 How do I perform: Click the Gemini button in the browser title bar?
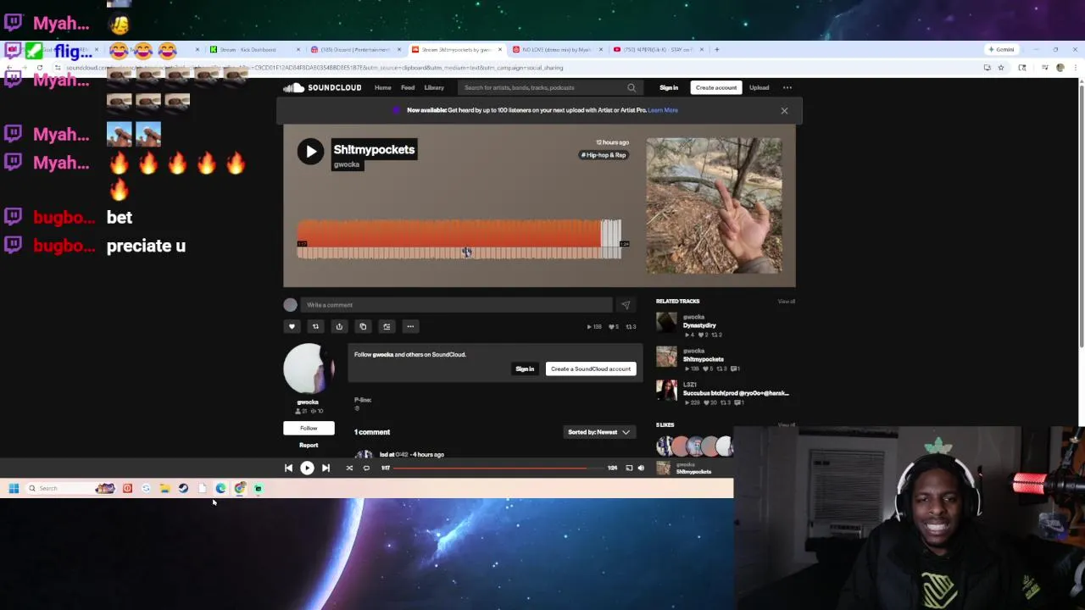(1001, 49)
